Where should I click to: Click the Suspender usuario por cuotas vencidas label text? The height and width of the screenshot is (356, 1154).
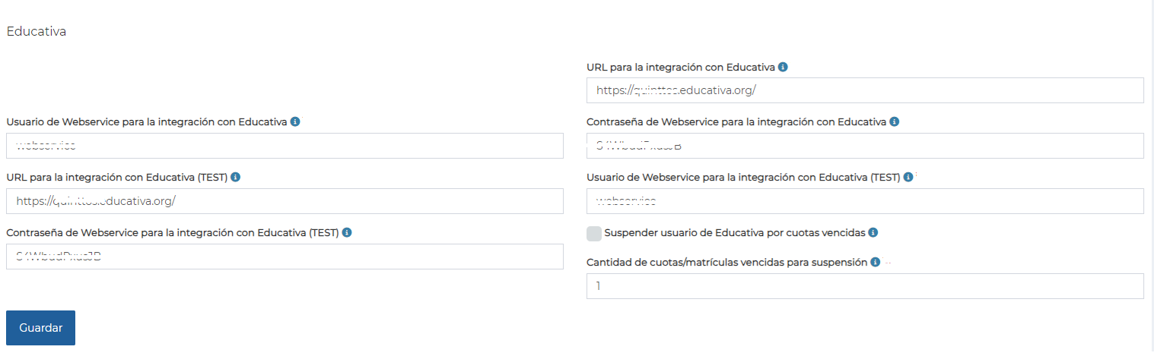[734, 233]
